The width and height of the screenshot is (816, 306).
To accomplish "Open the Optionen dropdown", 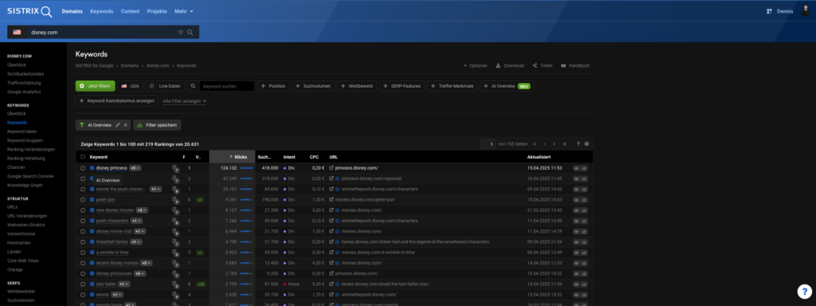I will click(x=475, y=65).
